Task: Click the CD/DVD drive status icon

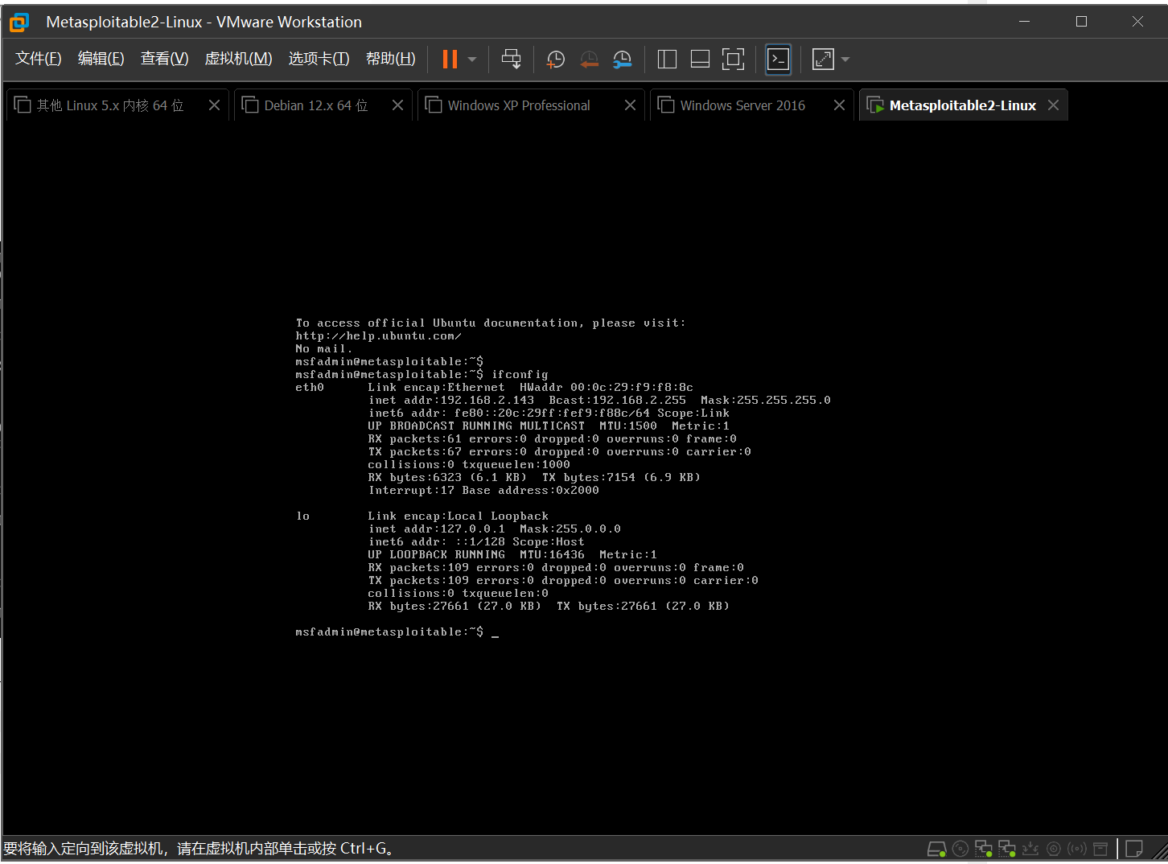Action: tap(960, 849)
